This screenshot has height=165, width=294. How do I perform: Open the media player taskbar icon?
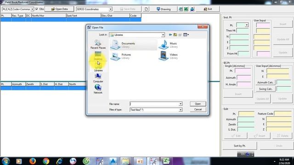coord(19,161)
